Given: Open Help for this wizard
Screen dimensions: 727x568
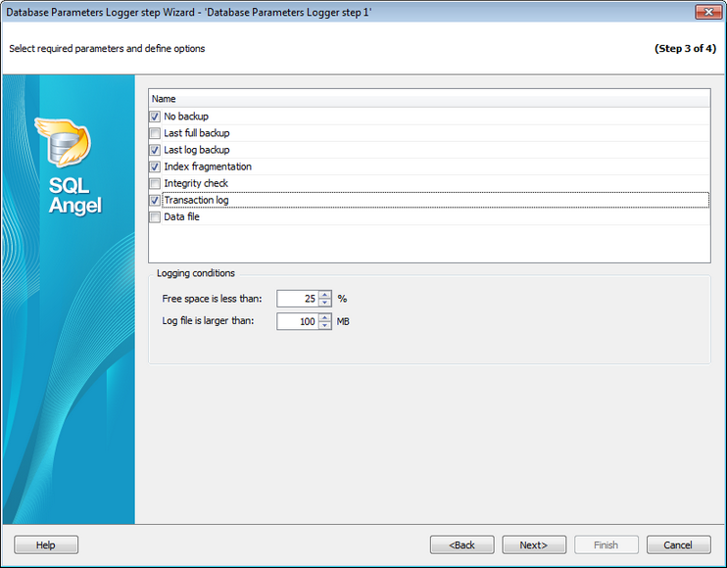Looking at the screenshot, I should 46,544.
